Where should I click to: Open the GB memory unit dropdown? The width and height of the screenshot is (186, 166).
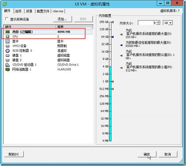point(171,23)
